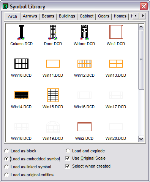Click the Win10.DCD grid window icon
Screen dimensions: 150x182
point(21,63)
